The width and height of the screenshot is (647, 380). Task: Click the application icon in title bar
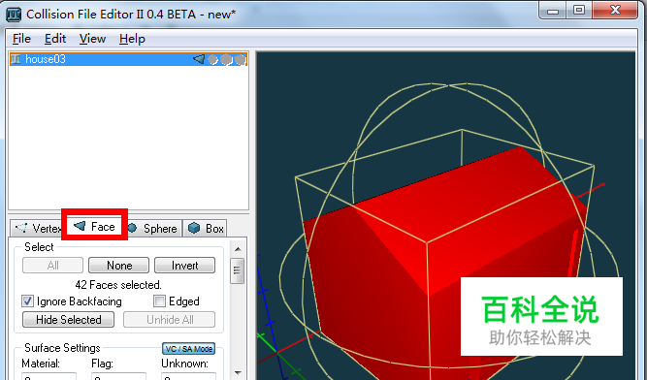(x=14, y=15)
